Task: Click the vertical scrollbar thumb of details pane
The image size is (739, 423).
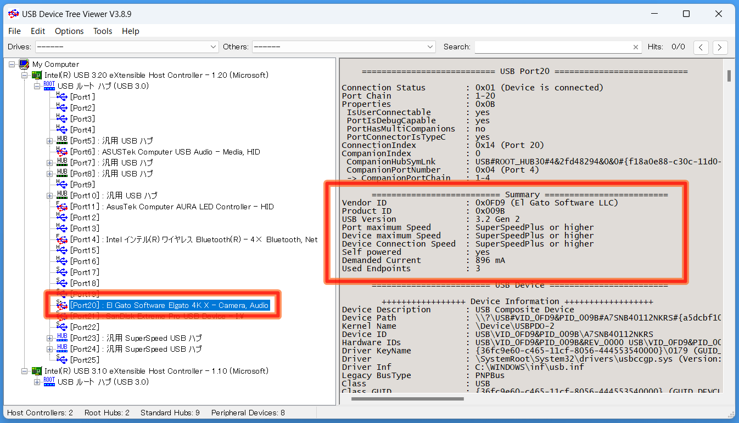Action: pyautogui.click(x=729, y=76)
